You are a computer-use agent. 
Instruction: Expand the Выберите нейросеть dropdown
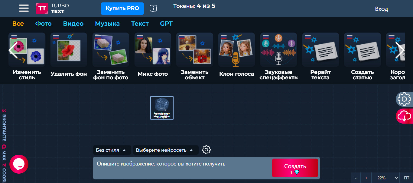[x=166, y=150]
